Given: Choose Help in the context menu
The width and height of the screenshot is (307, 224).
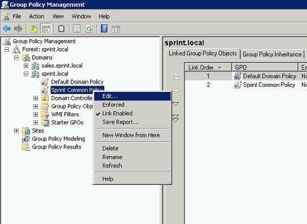Looking at the screenshot, I should coord(133,179).
